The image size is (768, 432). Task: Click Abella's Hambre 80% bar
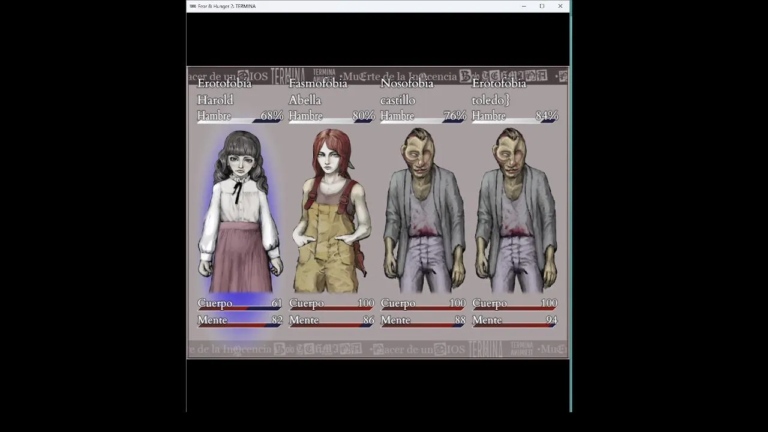tap(332, 116)
